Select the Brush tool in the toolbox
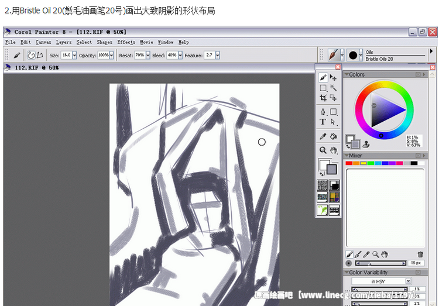The width and height of the screenshot is (439, 306). coord(323,78)
